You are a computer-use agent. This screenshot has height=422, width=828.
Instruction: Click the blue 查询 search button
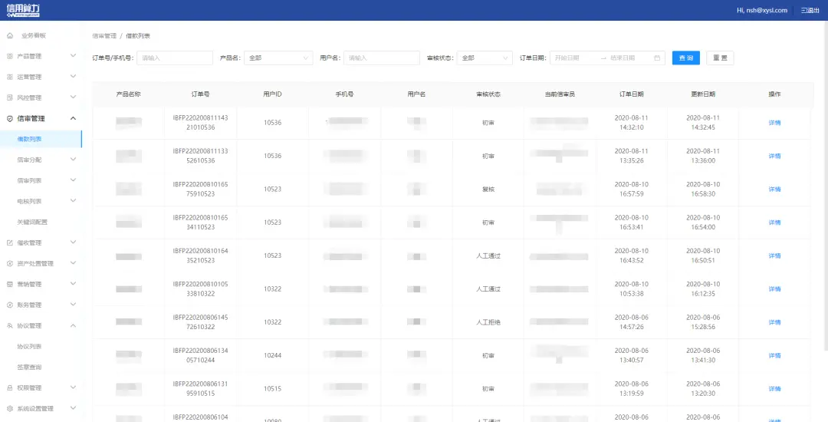tap(685, 58)
